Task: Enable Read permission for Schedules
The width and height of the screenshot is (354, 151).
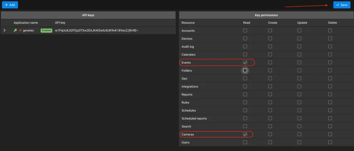Action: pyautogui.click(x=245, y=110)
